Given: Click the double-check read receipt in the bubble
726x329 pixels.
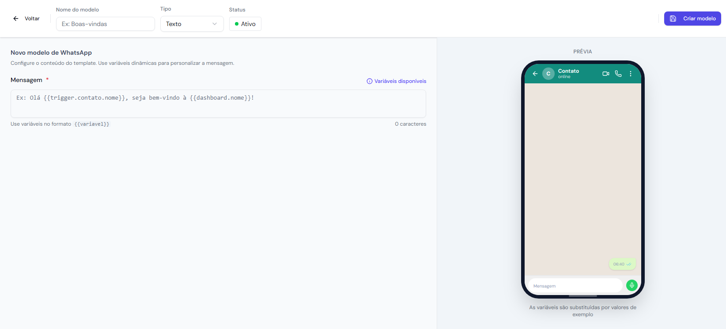Looking at the screenshot, I should click(629, 264).
